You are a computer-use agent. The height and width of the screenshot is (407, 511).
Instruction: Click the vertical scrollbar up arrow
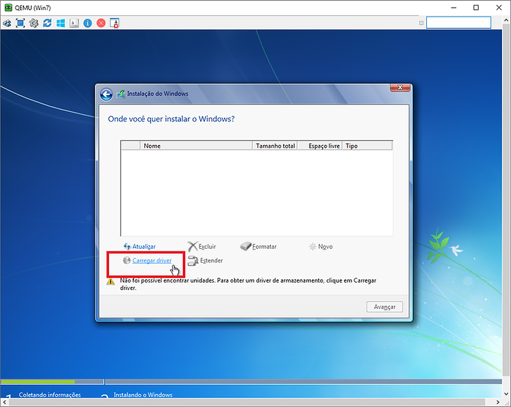506,19
